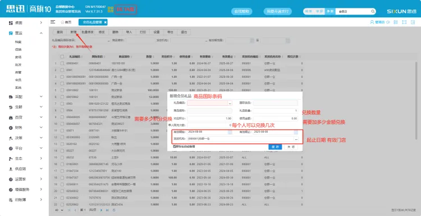Click the 新增 toolbar button
Image resolution: width=421 pixels, height=216 pixels.
pos(74,32)
